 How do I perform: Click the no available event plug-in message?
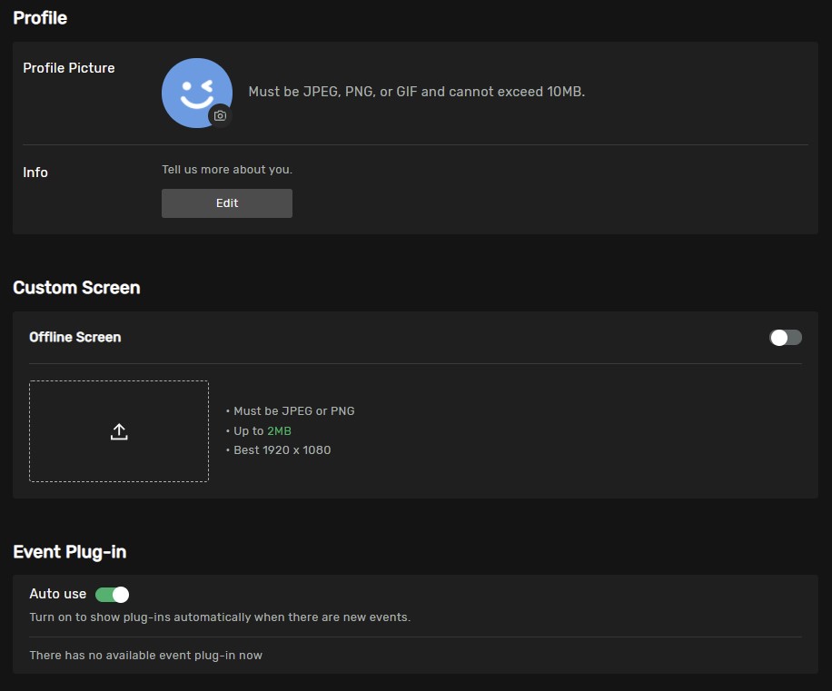(x=145, y=656)
